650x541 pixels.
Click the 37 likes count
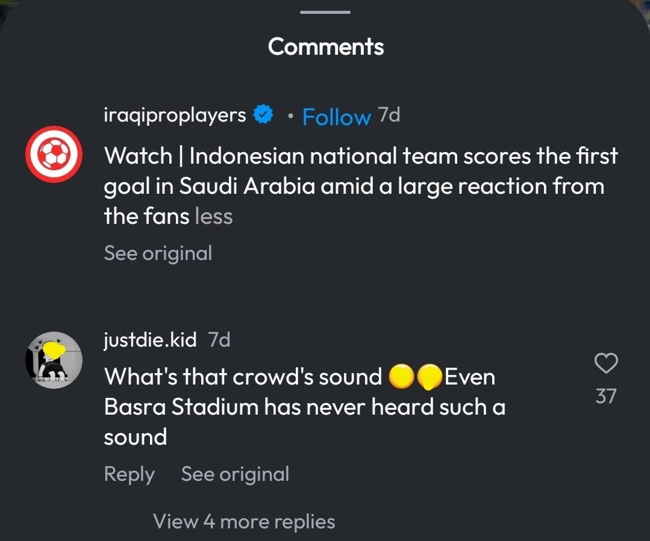click(x=606, y=396)
